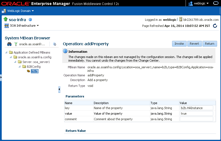
Task: Open the weblogic user menu
Action: point(198,3)
